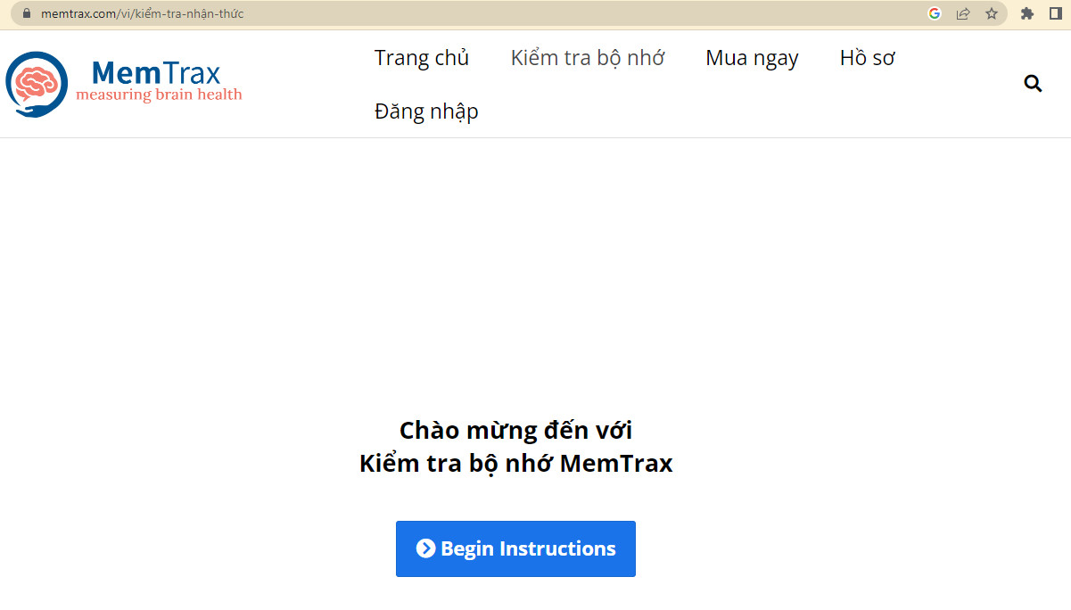The width and height of the screenshot is (1071, 610).
Task: Click the search magnifier icon
Action: (x=1033, y=84)
